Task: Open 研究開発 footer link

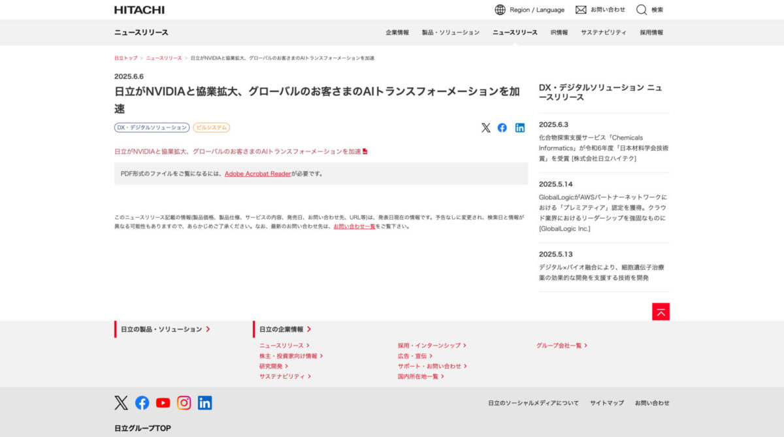Action: [274, 366]
